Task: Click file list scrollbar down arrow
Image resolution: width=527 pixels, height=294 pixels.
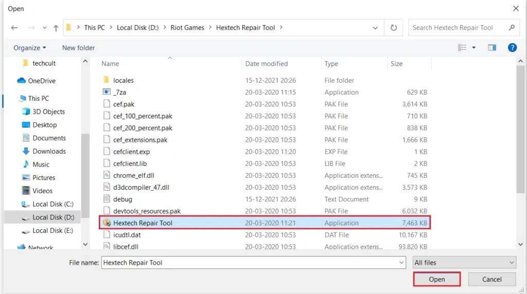Action: (x=520, y=244)
